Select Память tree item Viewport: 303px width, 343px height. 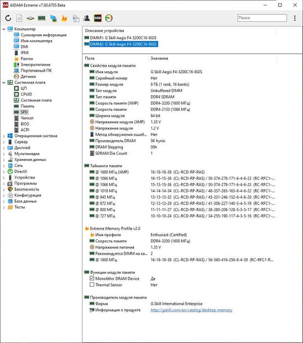[27, 106]
